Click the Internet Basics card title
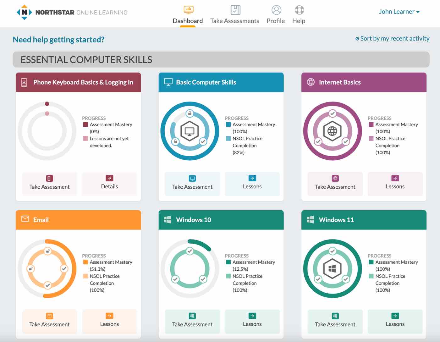440x342 pixels. tap(340, 82)
